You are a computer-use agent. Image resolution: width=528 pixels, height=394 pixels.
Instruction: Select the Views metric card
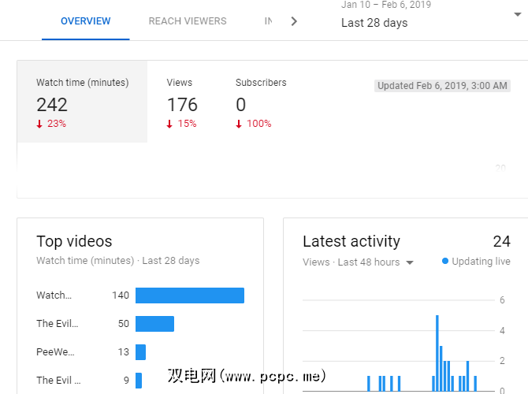(x=182, y=102)
